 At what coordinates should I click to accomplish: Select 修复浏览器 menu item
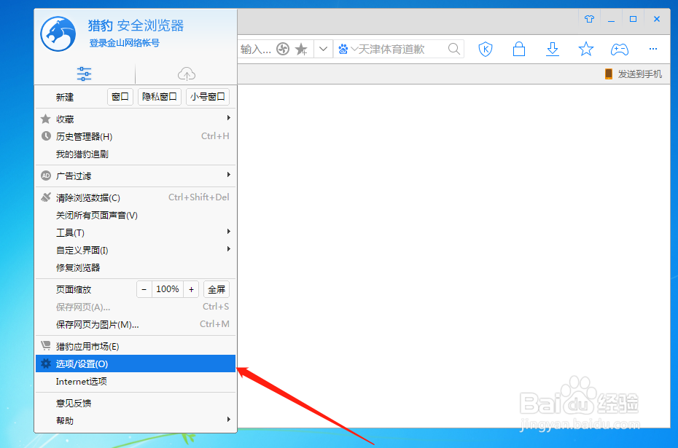tap(136, 268)
